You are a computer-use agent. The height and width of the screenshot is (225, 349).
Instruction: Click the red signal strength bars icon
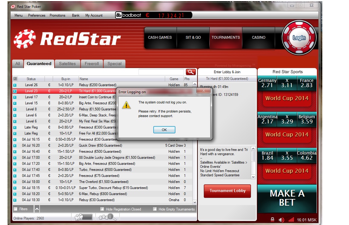coord(291,220)
